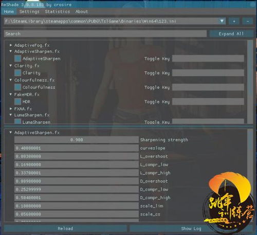Click the Expand All button

click(231, 34)
